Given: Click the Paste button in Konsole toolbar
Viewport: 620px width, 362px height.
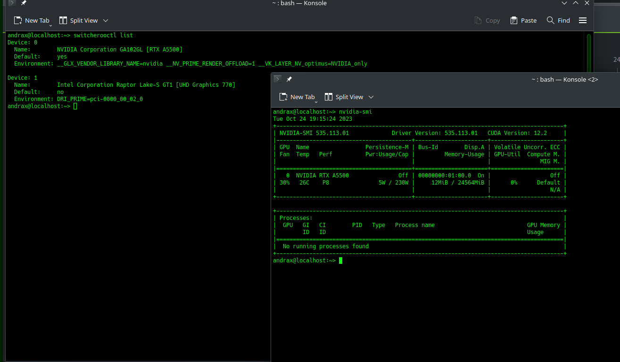Looking at the screenshot, I should (x=523, y=20).
